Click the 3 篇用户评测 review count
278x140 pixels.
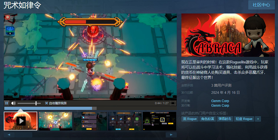click(x=221, y=85)
